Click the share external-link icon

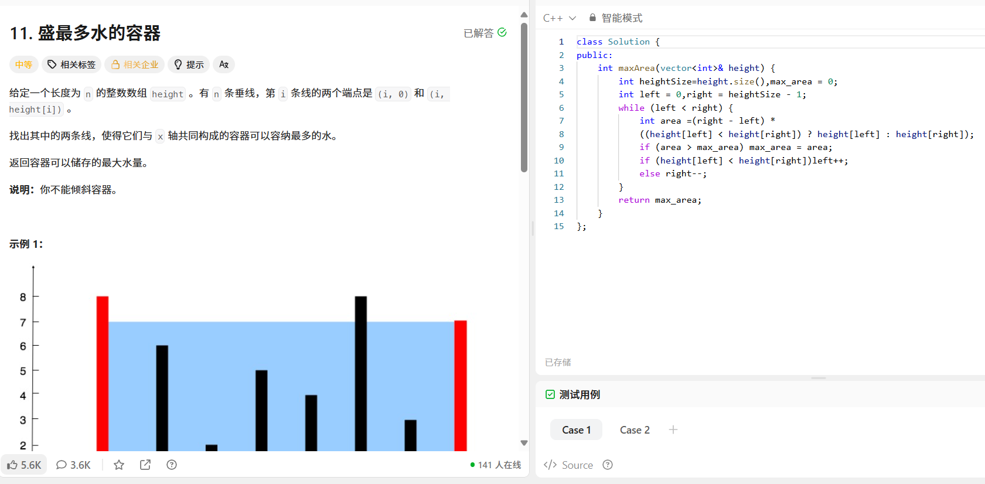tap(145, 465)
